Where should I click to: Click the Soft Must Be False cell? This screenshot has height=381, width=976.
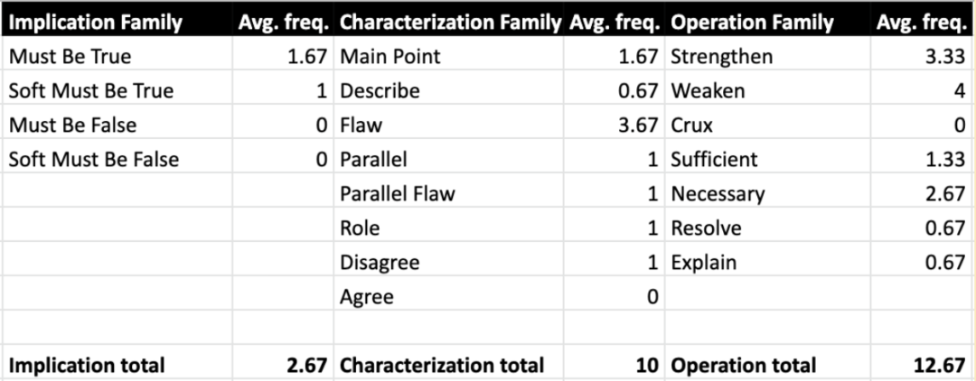[94, 160]
